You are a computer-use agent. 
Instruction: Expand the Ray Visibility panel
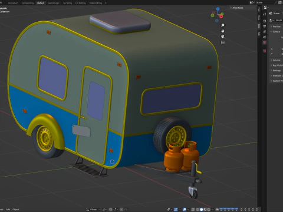click(x=276, y=65)
